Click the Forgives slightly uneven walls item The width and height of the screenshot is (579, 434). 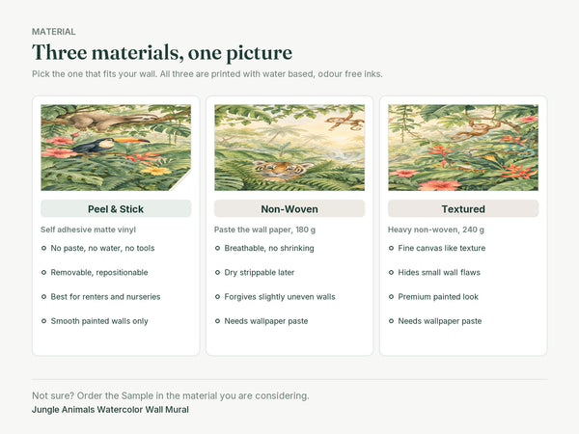coord(280,297)
